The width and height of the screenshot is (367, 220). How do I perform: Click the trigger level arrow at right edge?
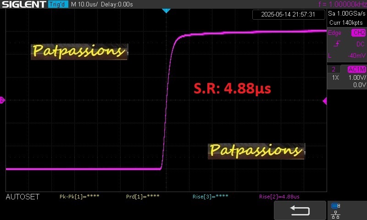pos(325,101)
